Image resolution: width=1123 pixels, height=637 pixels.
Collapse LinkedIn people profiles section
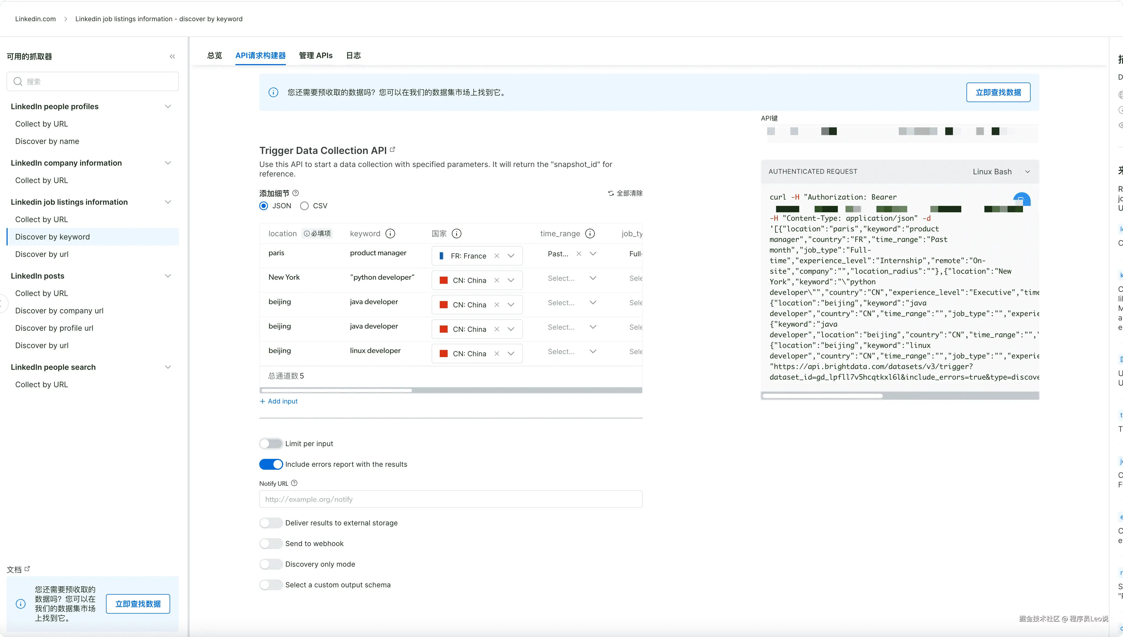click(x=168, y=106)
